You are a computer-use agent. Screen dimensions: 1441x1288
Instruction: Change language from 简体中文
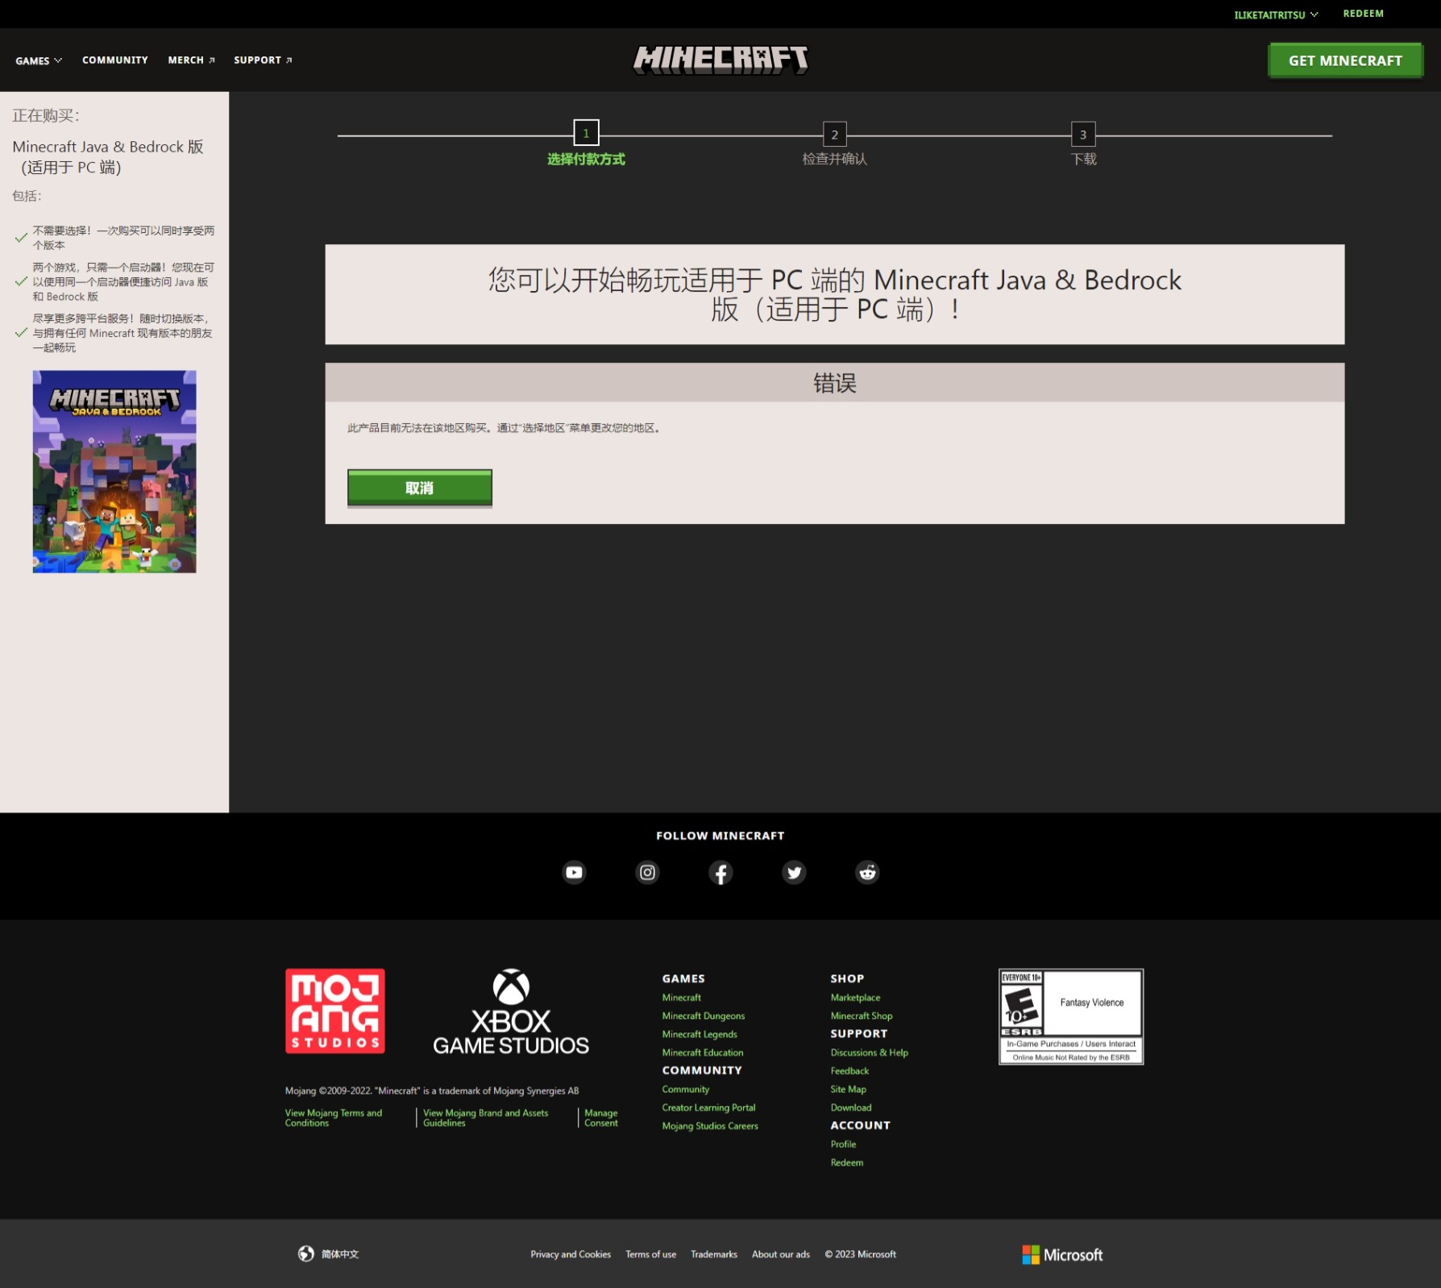(340, 1254)
